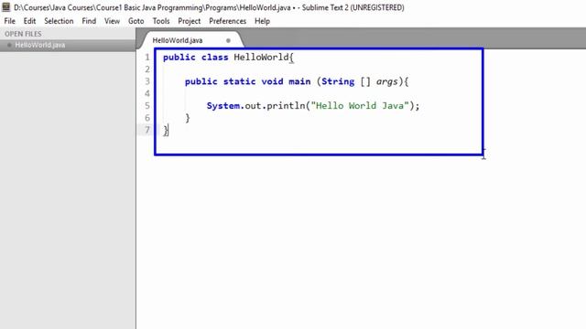Click line number 7 in the gutter
The image size is (586, 329).
[147, 130]
